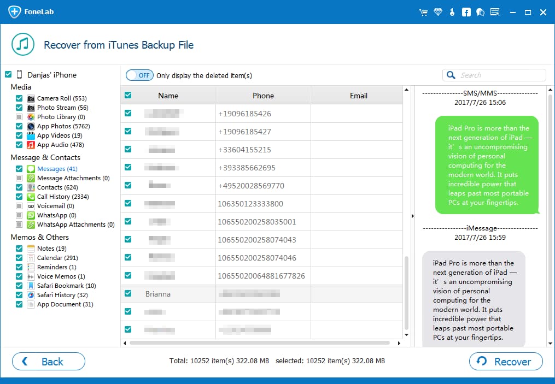Check the WhatsApp checkbox
The image size is (555, 384).
(x=19, y=215)
